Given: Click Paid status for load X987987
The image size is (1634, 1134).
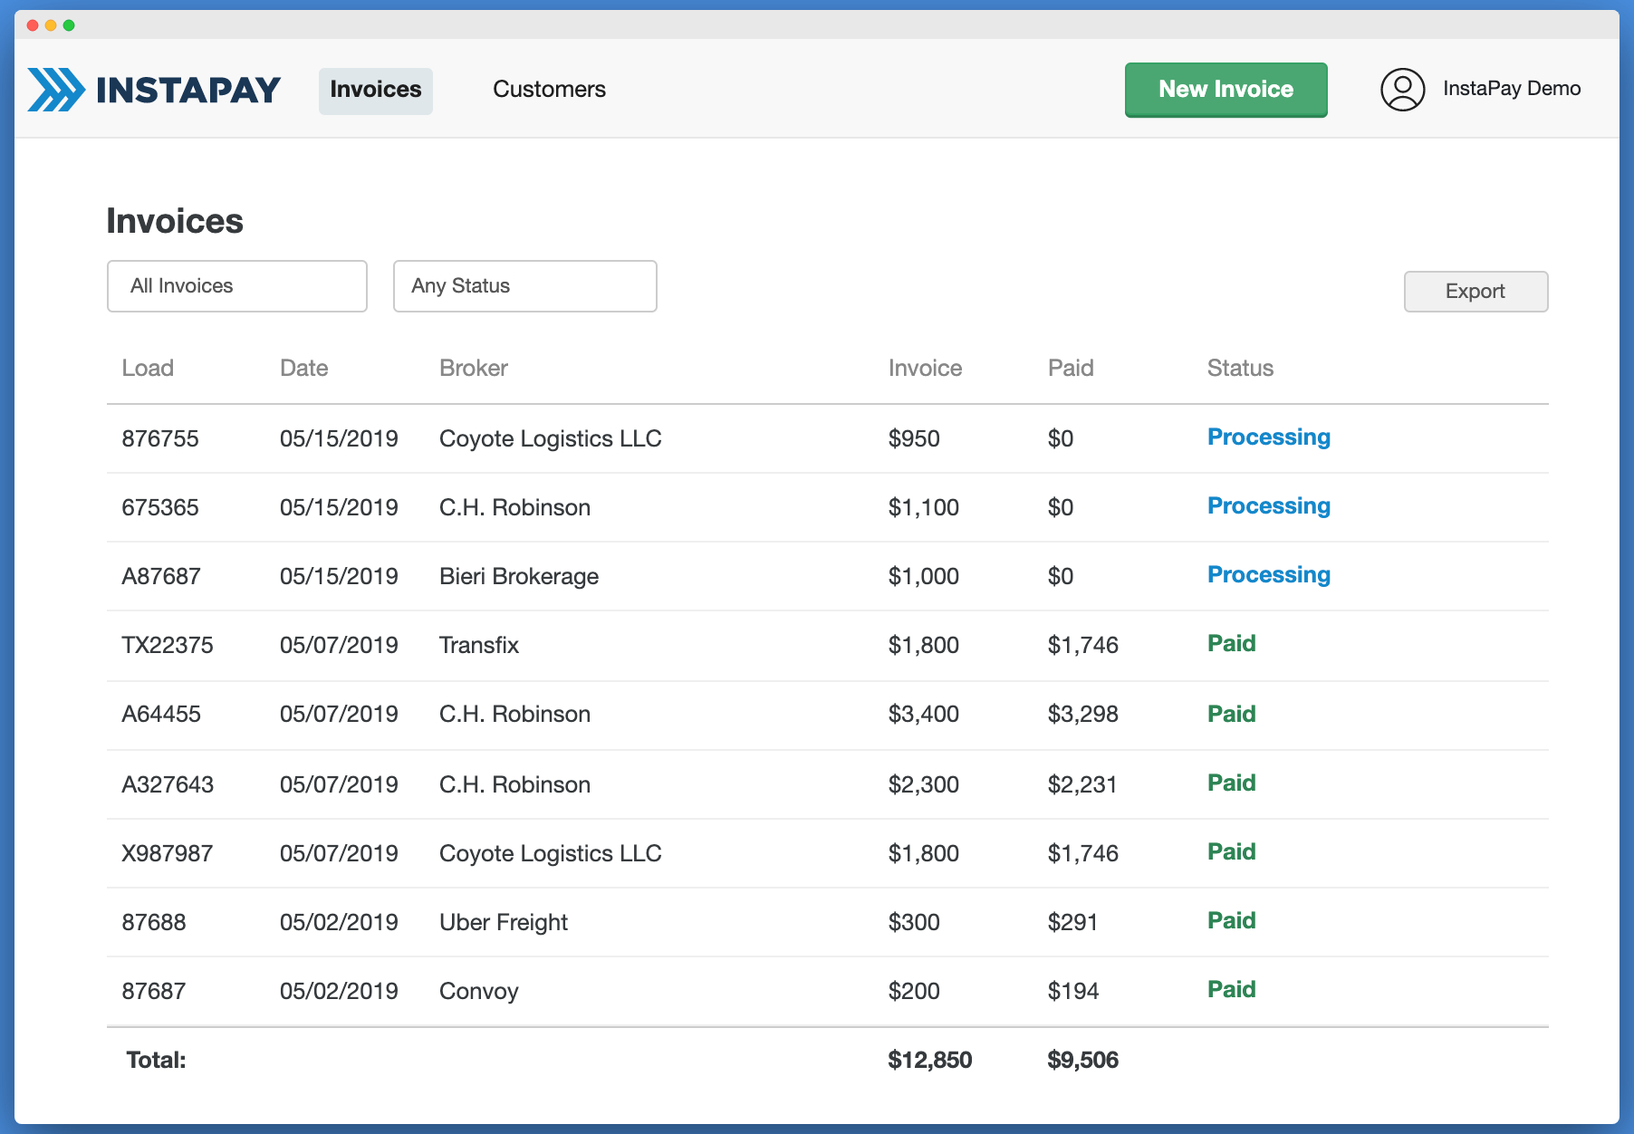Looking at the screenshot, I should [x=1232, y=851].
